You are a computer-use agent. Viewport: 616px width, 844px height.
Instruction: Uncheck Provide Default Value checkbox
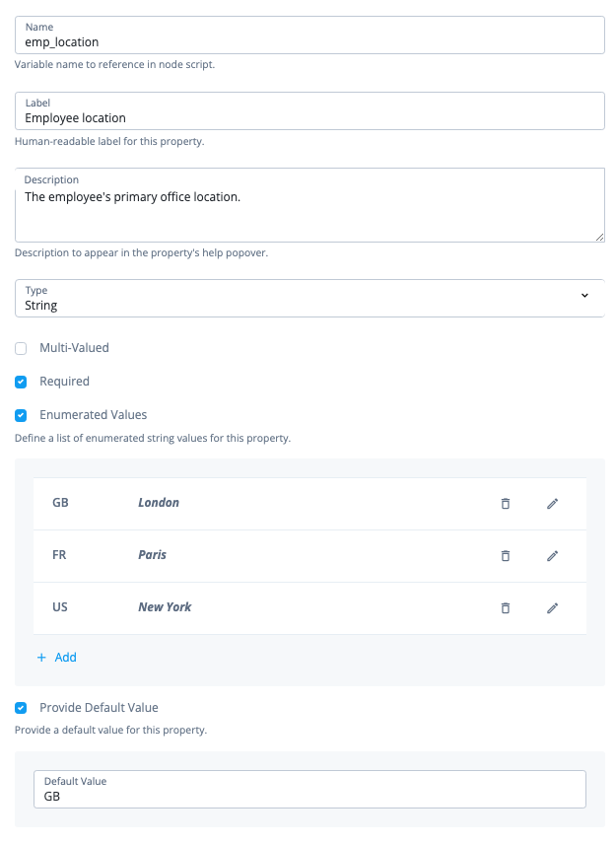click(x=21, y=708)
